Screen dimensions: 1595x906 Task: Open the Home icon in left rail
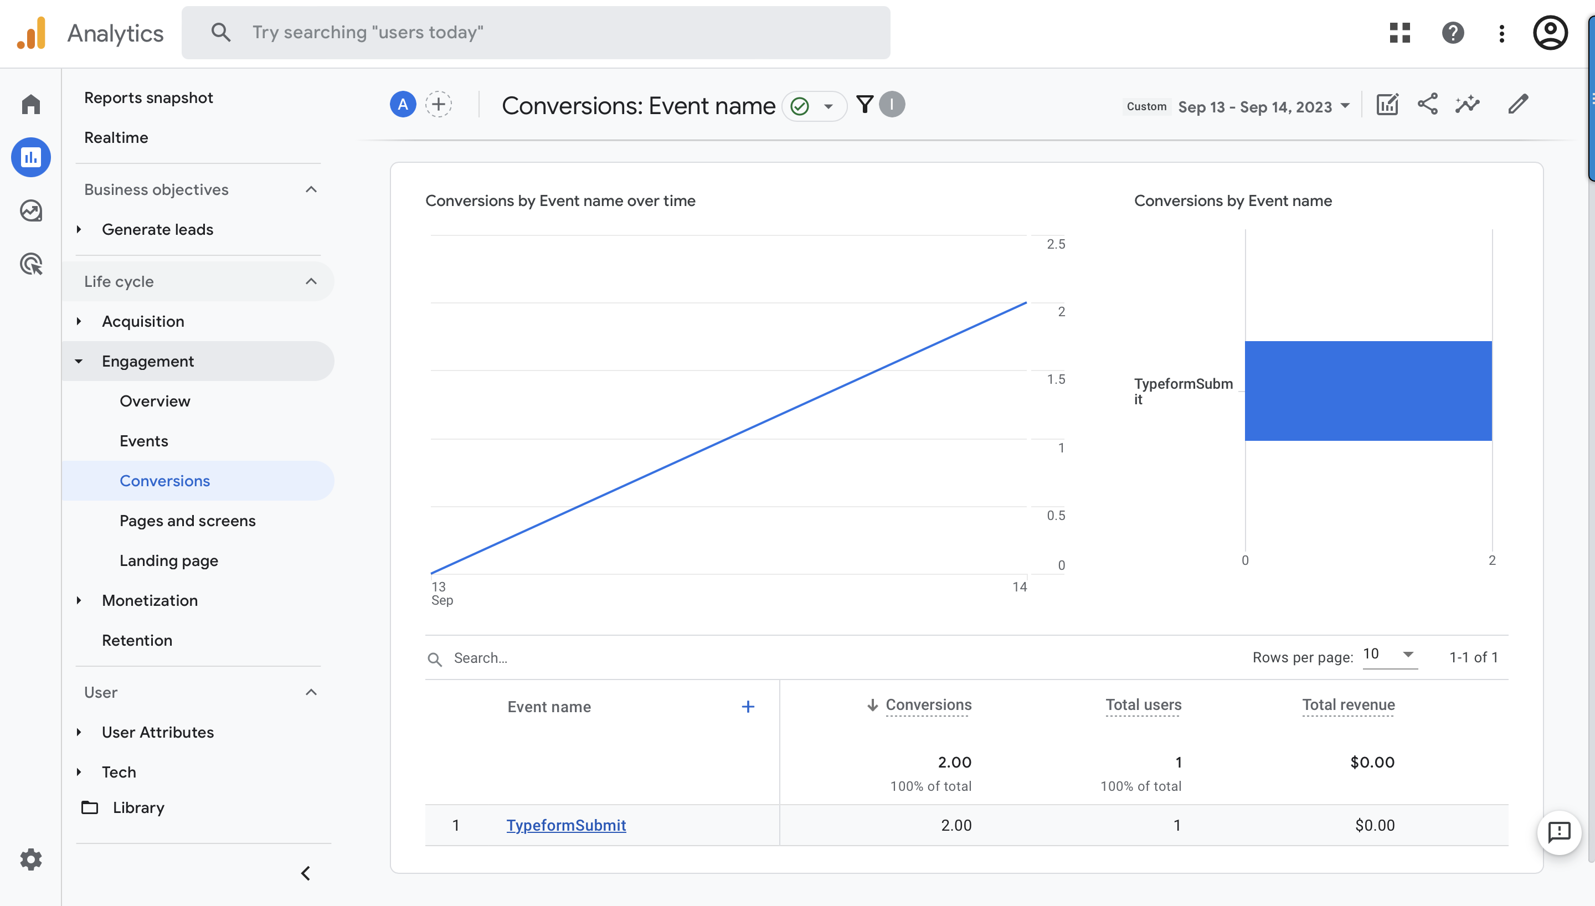[30, 104]
